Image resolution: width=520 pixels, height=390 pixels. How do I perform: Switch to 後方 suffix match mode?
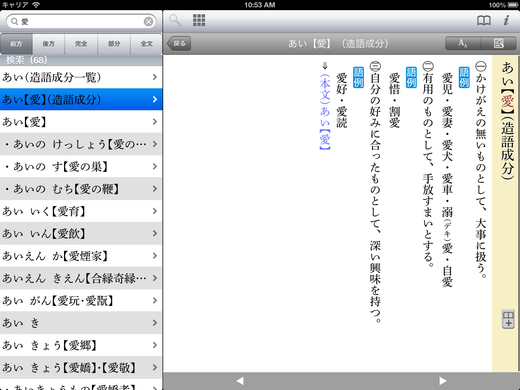pos(48,44)
